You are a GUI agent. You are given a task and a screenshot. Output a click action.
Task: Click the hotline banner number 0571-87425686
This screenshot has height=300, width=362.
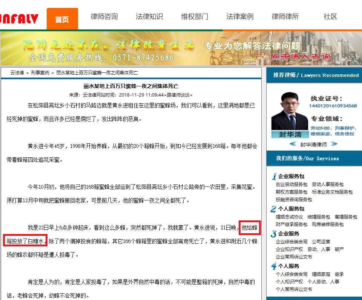point(143,58)
